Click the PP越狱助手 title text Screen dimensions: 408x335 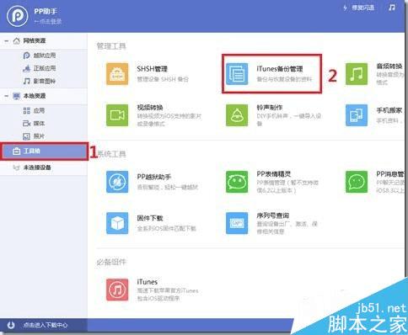pos(154,177)
